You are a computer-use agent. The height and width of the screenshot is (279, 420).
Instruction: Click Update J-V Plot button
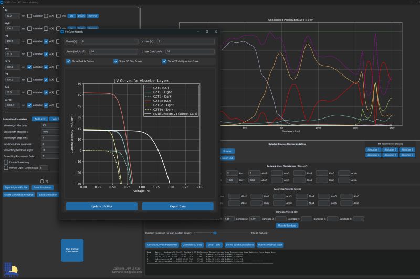tap(102, 206)
